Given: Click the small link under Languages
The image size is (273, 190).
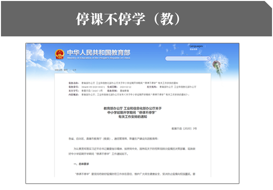Looking at the screenshot, I should 193,49.
